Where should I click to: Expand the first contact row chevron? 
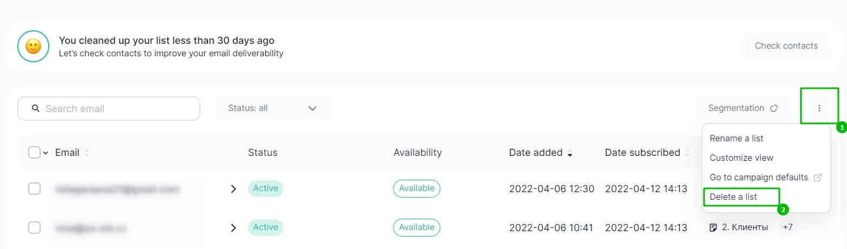pyautogui.click(x=233, y=189)
